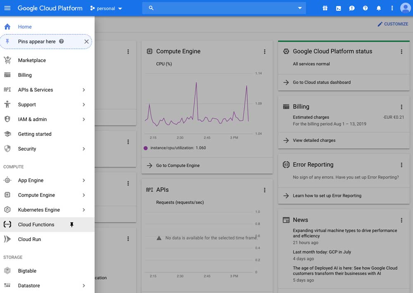Click the CUSTOMIZE button
The width and height of the screenshot is (413, 293).
392,24
